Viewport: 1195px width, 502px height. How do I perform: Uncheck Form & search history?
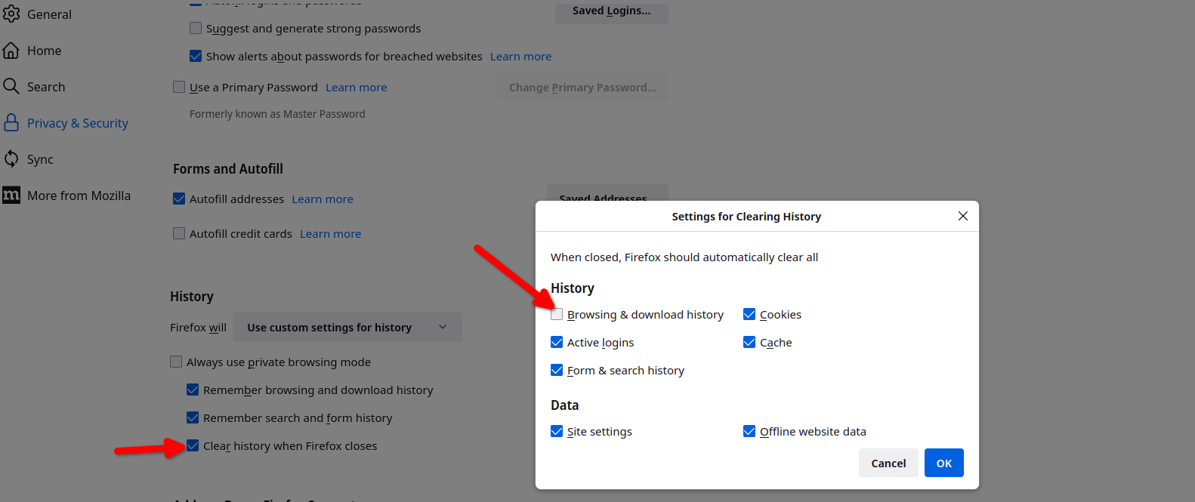point(557,370)
